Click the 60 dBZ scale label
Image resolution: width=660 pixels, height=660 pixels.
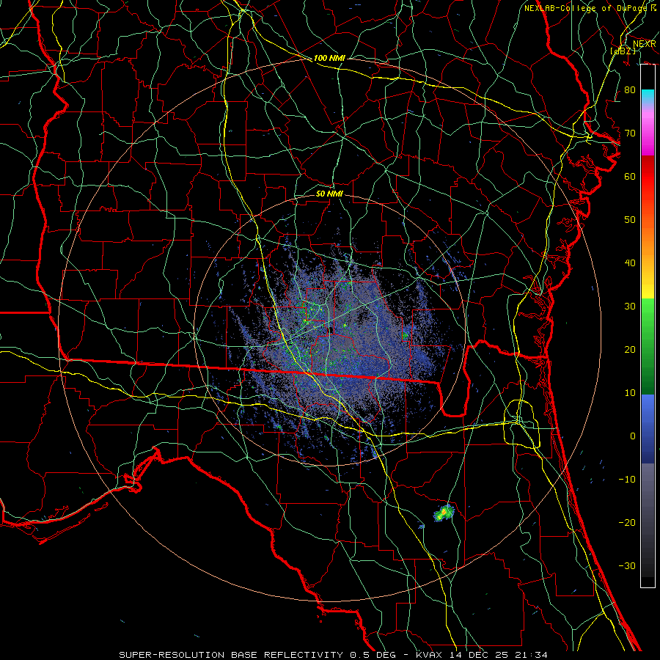tap(630, 176)
